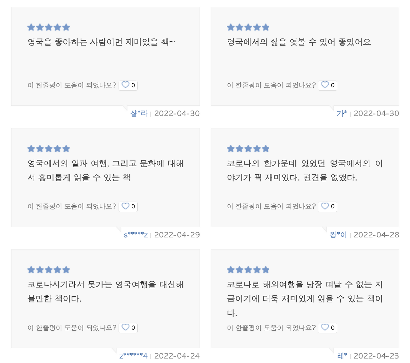The width and height of the screenshot is (410, 363).
Task: Select the third star in s*****z's review rating
Action: click(48, 148)
